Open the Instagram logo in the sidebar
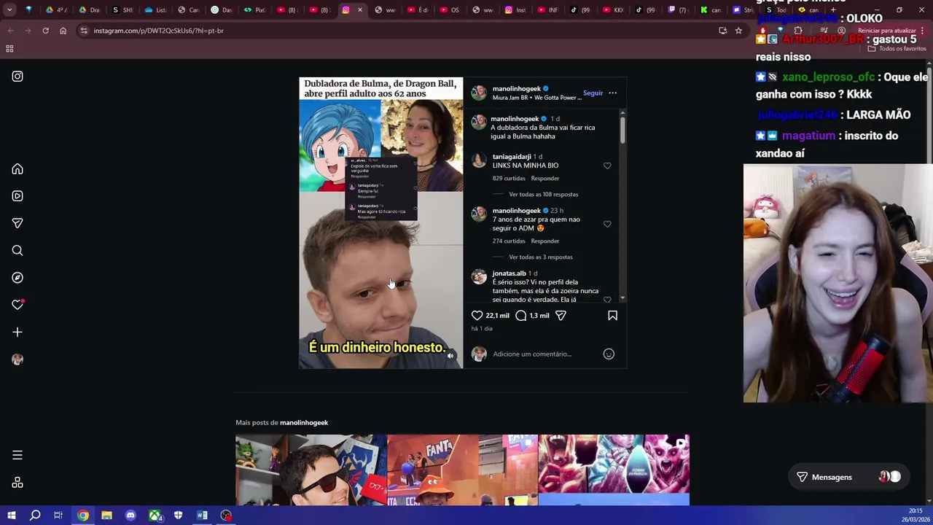 [17, 77]
